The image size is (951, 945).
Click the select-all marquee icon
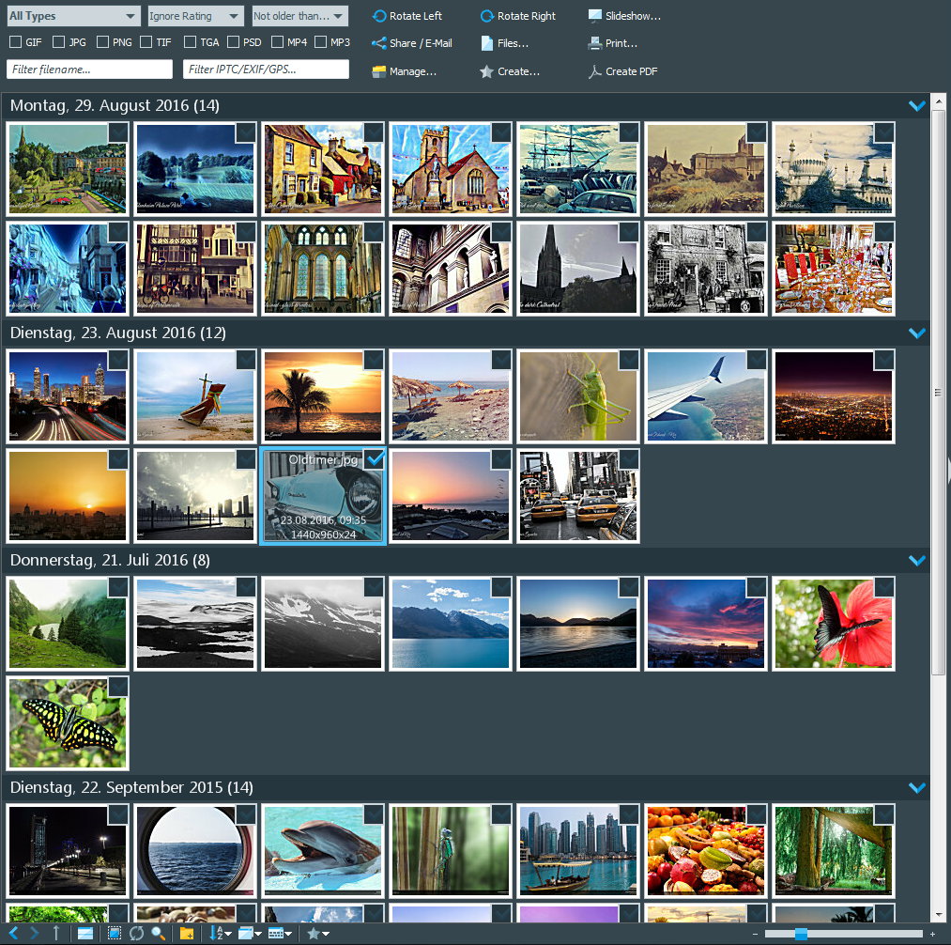(115, 934)
